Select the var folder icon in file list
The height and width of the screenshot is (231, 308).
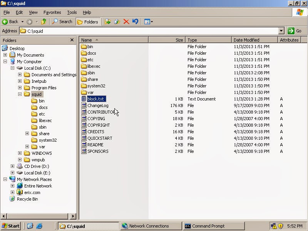click(x=84, y=92)
